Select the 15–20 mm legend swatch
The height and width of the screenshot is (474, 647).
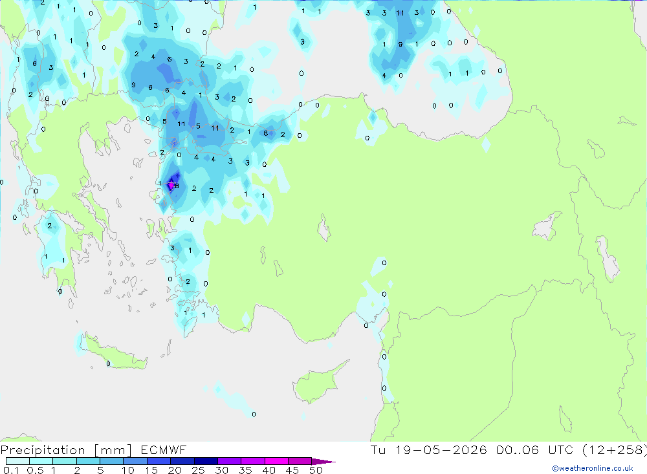159,461
